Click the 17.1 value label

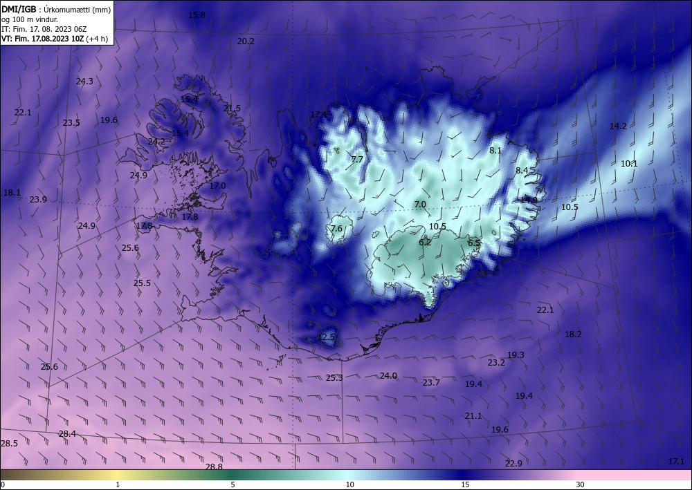pyautogui.click(x=676, y=462)
